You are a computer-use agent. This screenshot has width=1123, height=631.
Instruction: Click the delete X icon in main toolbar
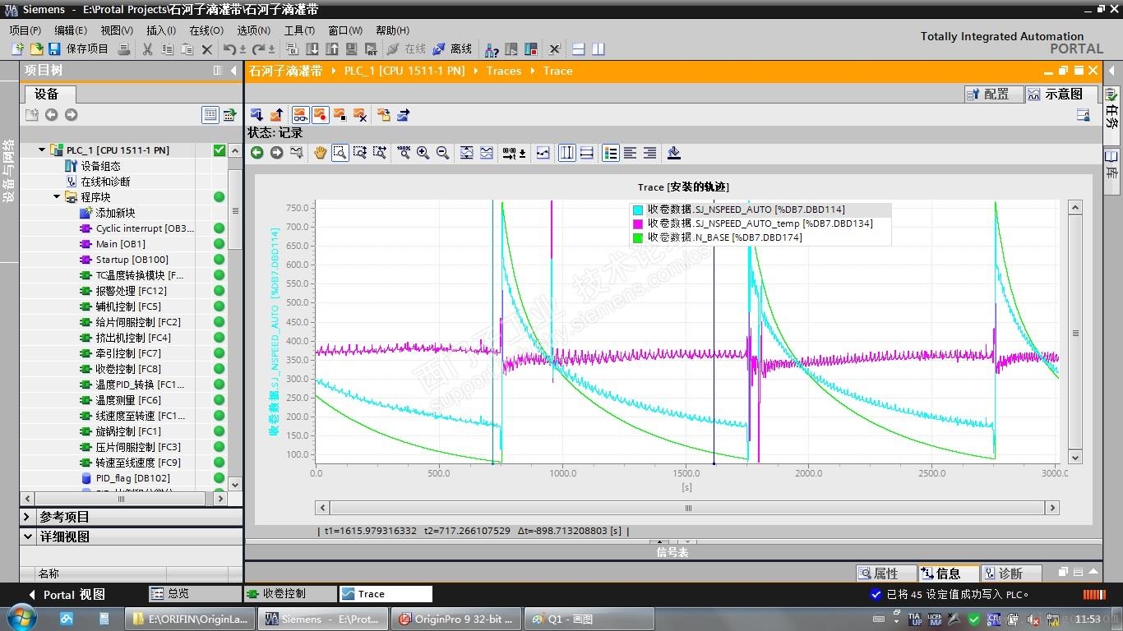(207, 49)
